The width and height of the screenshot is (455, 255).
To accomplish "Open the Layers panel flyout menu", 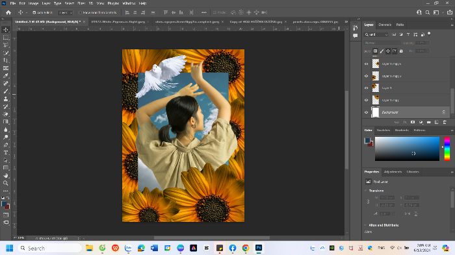I will 452,25.
